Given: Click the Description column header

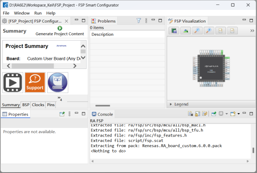Looking at the screenshot, I should tap(127, 34).
